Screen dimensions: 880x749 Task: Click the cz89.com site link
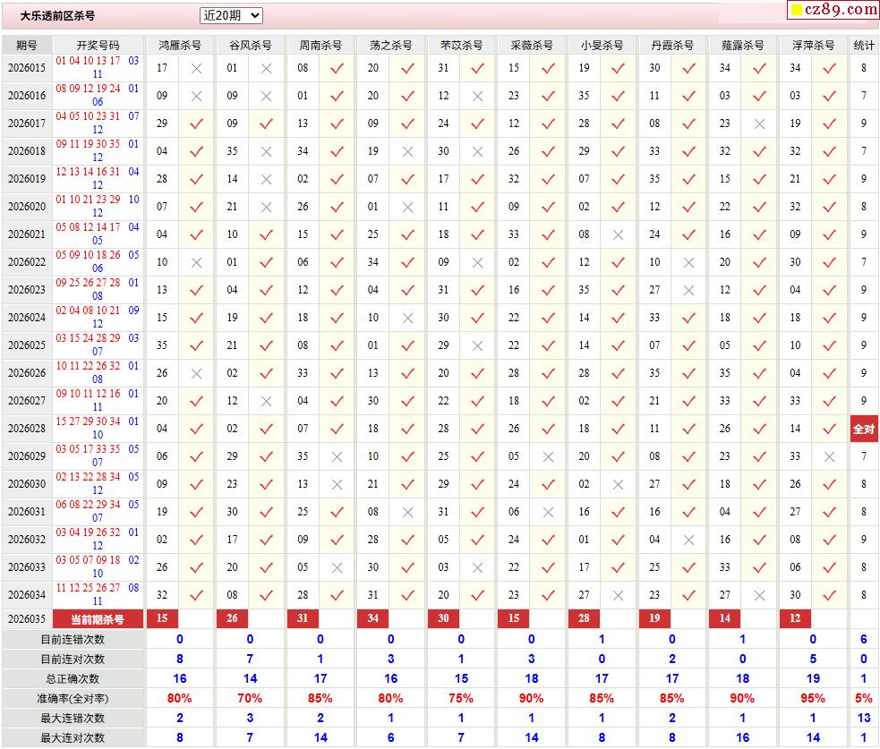[x=832, y=10]
